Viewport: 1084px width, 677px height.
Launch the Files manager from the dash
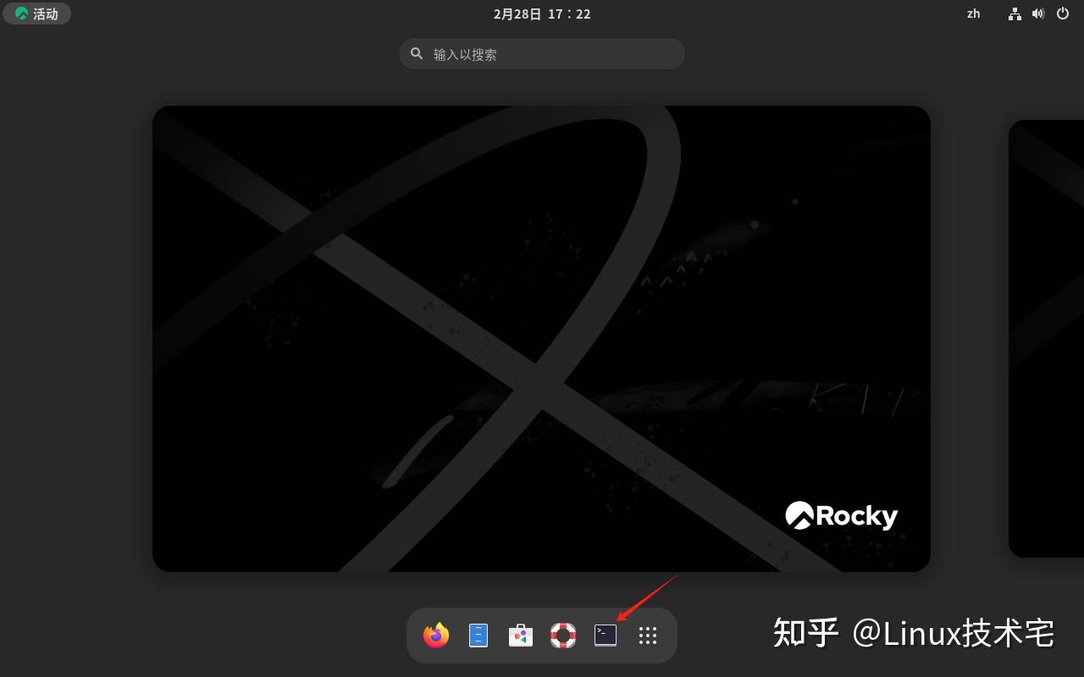(478, 636)
